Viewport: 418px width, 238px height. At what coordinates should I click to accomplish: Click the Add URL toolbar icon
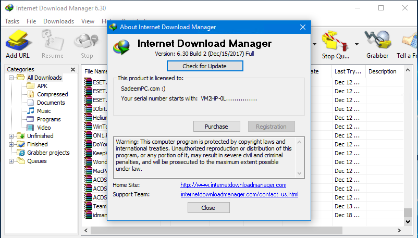tap(18, 44)
